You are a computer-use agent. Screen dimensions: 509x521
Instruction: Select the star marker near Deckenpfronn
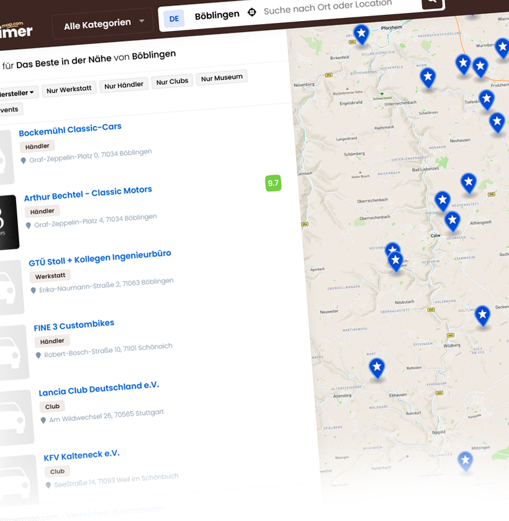tap(482, 316)
